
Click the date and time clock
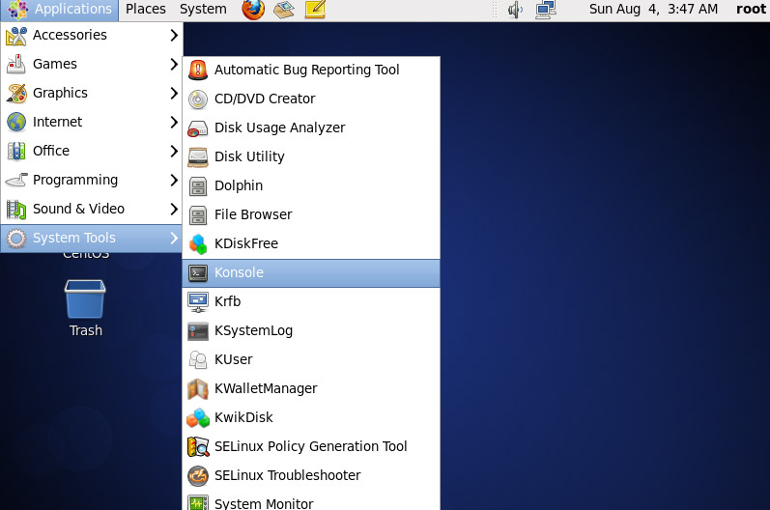tap(653, 10)
